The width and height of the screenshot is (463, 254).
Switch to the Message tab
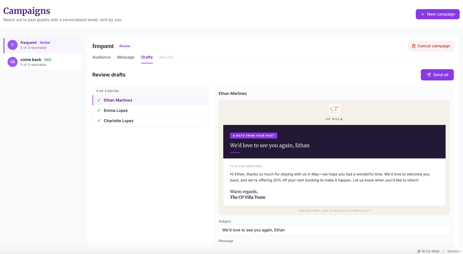pyautogui.click(x=126, y=57)
